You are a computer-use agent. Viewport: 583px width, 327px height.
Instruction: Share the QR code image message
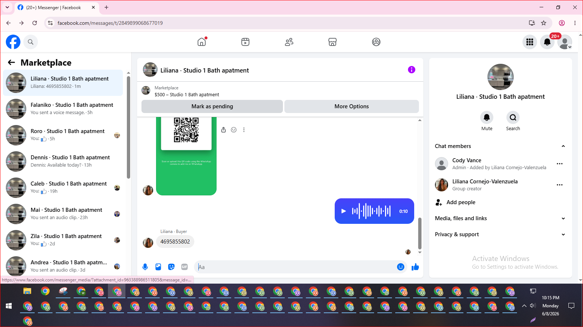pyautogui.click(x=224, y=130)
